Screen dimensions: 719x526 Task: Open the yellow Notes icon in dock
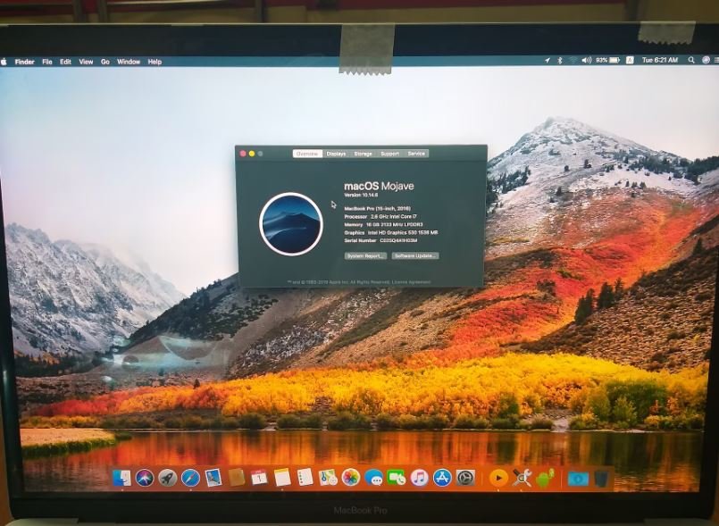282,478
